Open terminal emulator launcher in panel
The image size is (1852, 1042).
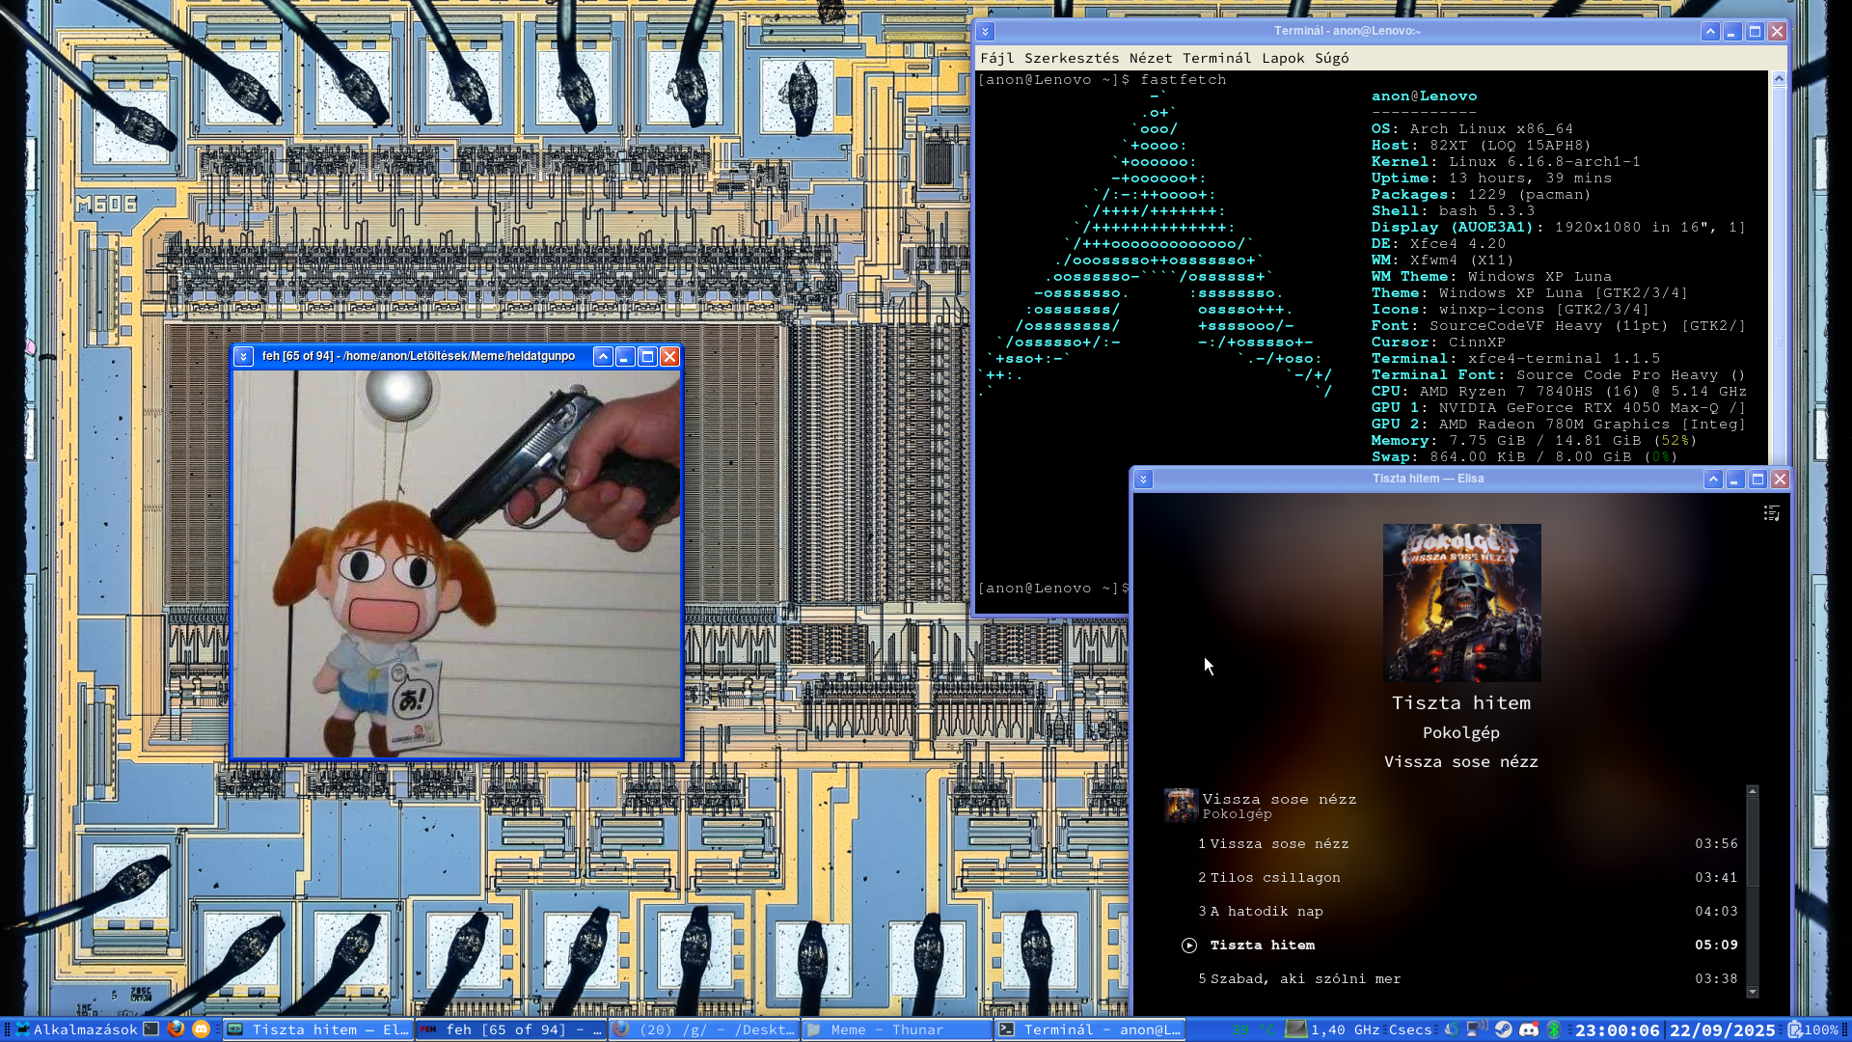pos(151,1029)
